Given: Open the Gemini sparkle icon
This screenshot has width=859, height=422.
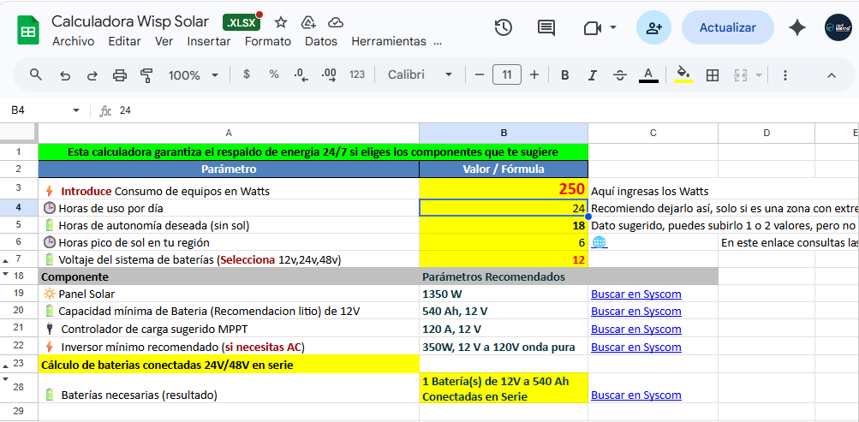Looking at the screenshot, I should coord(796,27).
